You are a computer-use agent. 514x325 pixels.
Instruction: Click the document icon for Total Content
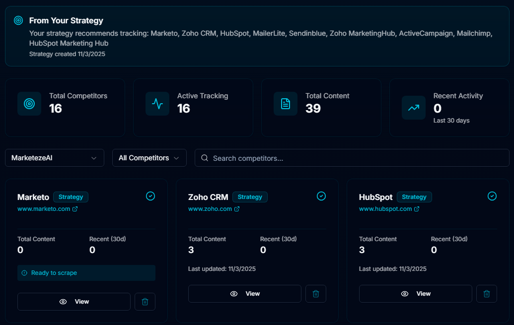click(x=286, y=104)
